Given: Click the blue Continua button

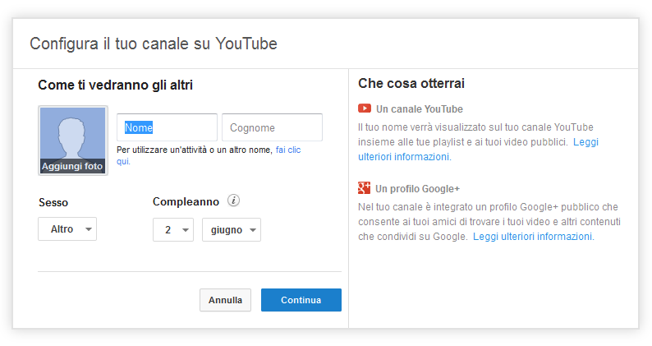Looking at the screenshot, I should tap(301, 300).
